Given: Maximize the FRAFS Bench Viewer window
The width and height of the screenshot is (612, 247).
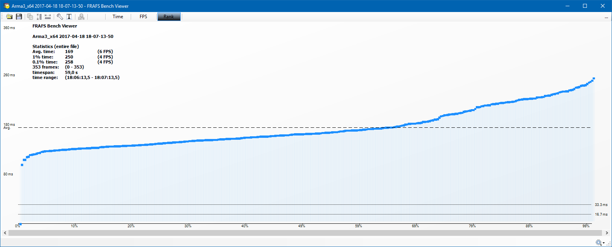Looking at the screenshot, I should pyautogui.click(x=585, y=6).
